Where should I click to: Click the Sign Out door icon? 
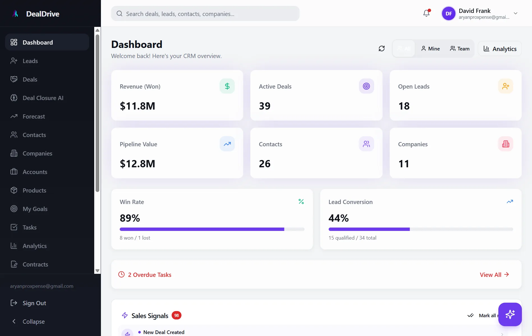coord(14,303)
